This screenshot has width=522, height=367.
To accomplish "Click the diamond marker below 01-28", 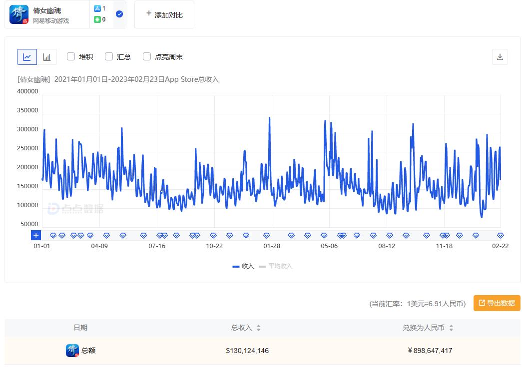I will [x=266, y=235].
